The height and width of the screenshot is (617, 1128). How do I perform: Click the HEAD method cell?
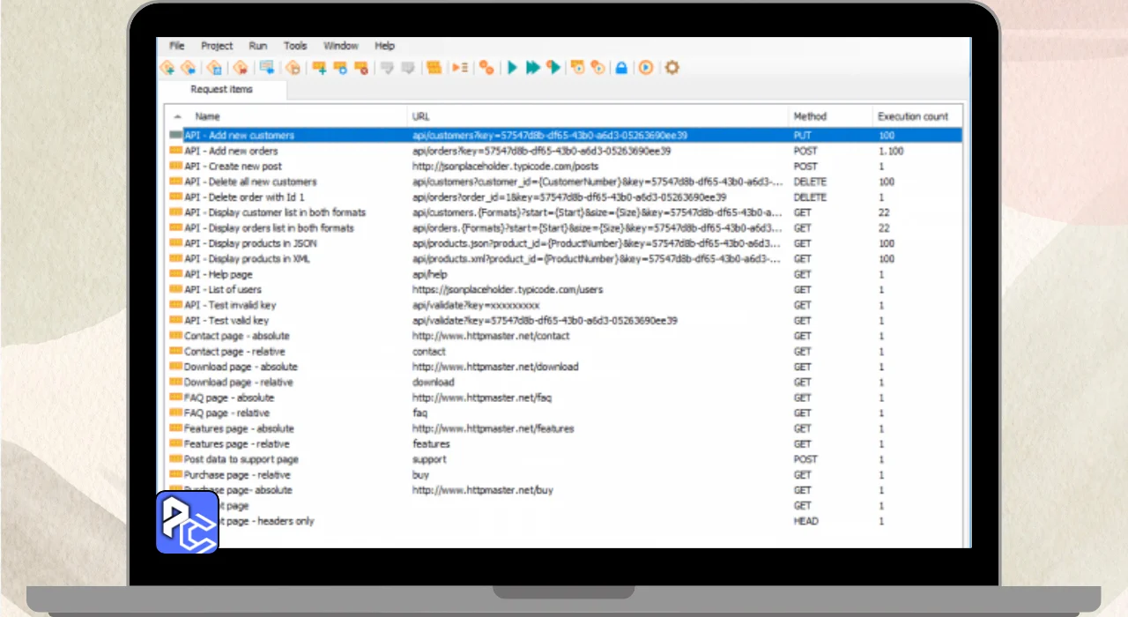point(805,521)
